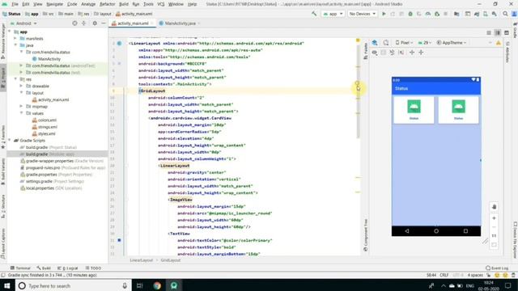518x291 pixels.
Task: Hide the Project panel with minus icon
Action: click(x=104, y=23)
